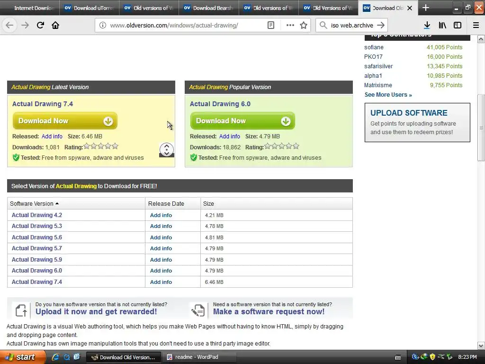This screenshot has height=364, width=485.
Task: Click the green shield Tested icon under Actual Drawing 7.4
Action: click(x=16, y=157)
